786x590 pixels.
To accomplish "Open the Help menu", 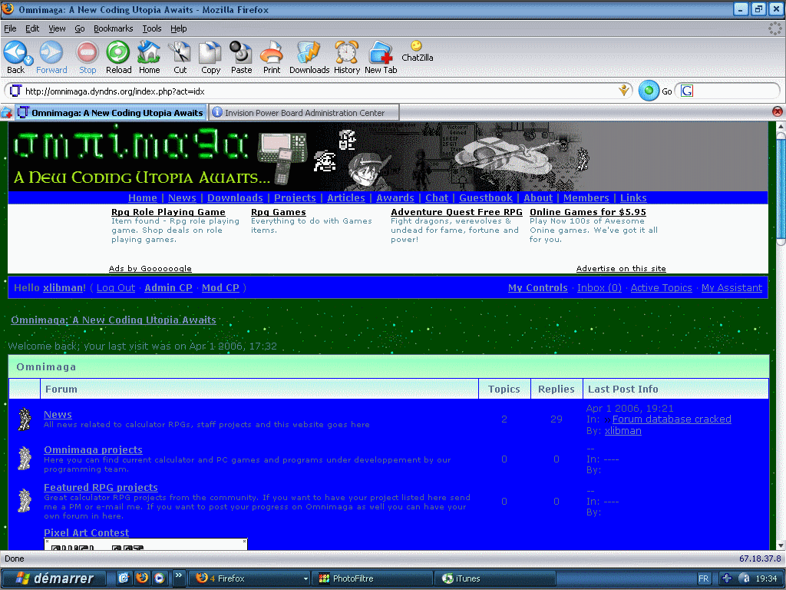I will tap(178, 28).
